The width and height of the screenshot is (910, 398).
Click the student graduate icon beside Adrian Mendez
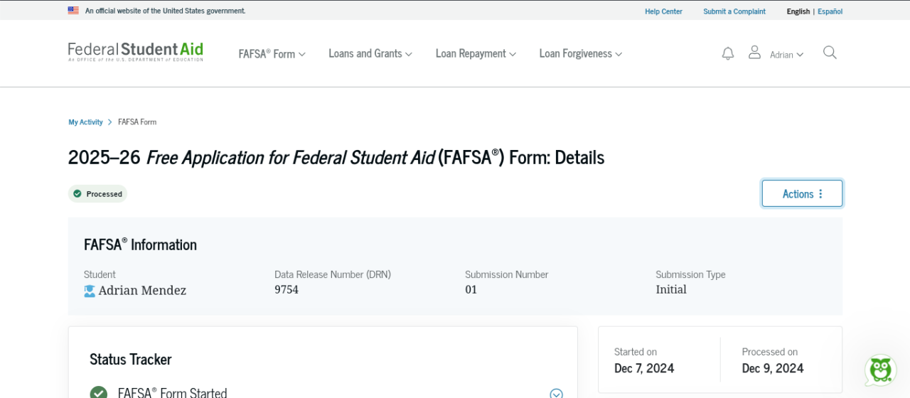[90, 291]
